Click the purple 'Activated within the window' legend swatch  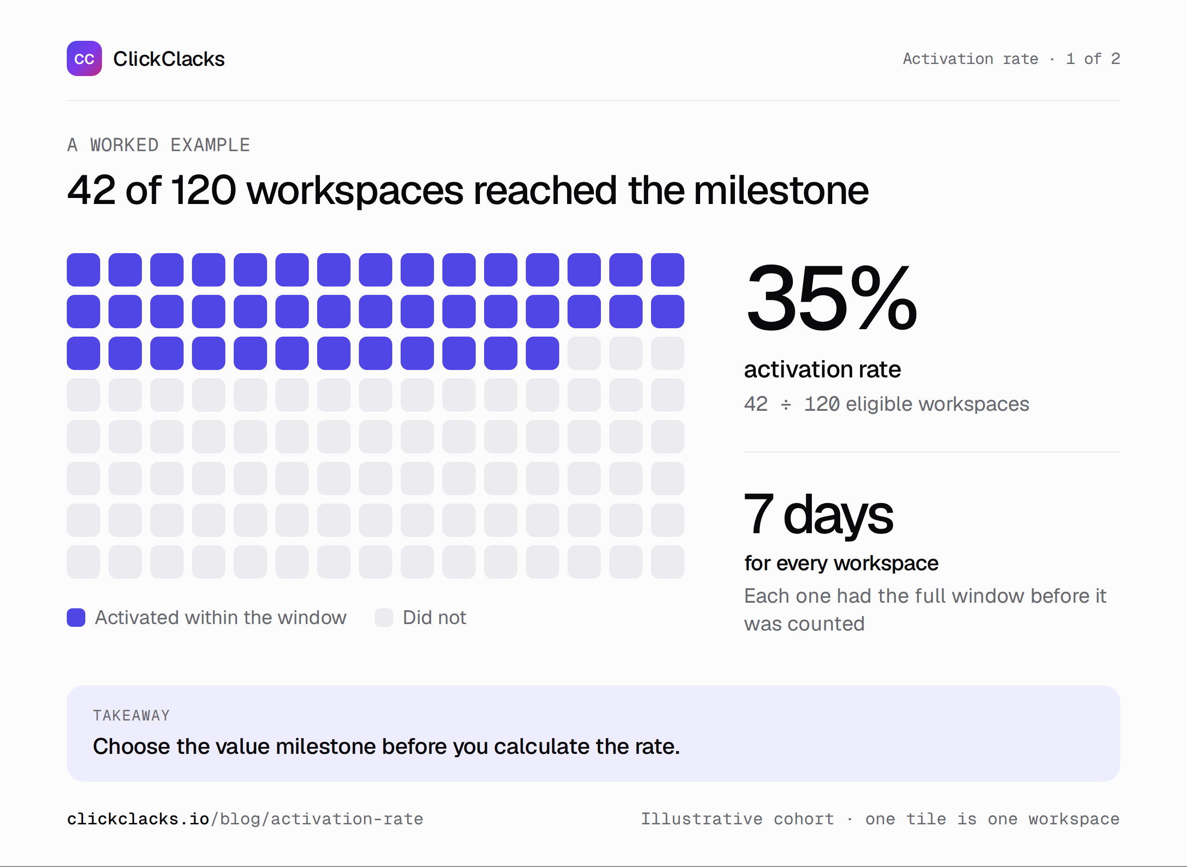tap(76, 618)
